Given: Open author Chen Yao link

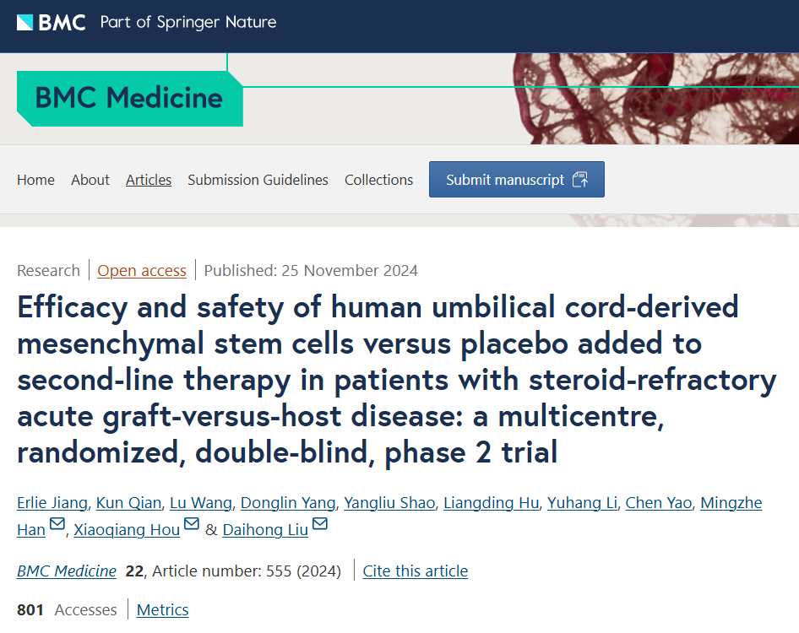Looking at the screenshot, I should (659, 503).
